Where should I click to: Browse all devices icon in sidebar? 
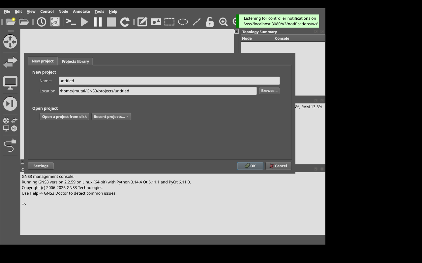[10, 124]
